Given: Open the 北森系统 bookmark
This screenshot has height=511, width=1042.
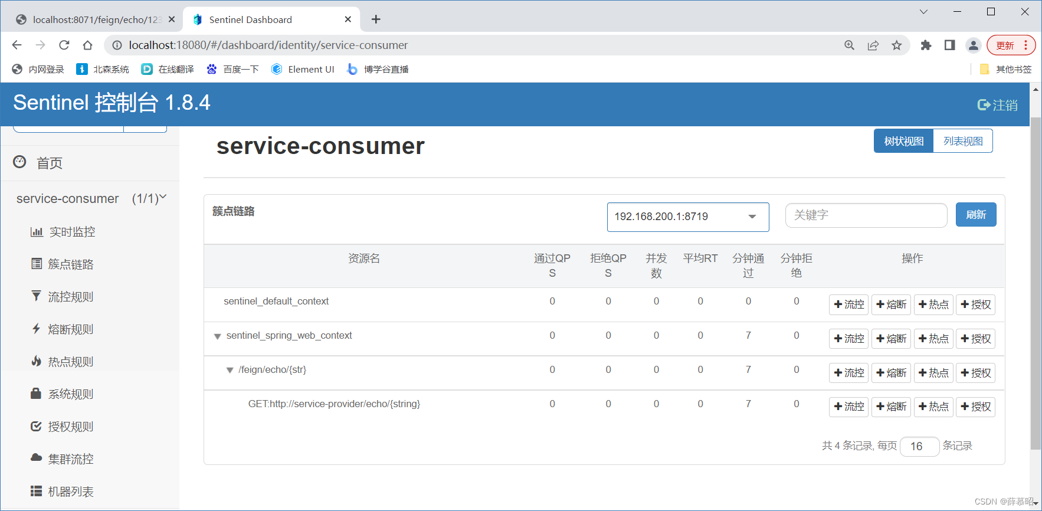Looking at the screenshot, I should (x=103, y=69).
